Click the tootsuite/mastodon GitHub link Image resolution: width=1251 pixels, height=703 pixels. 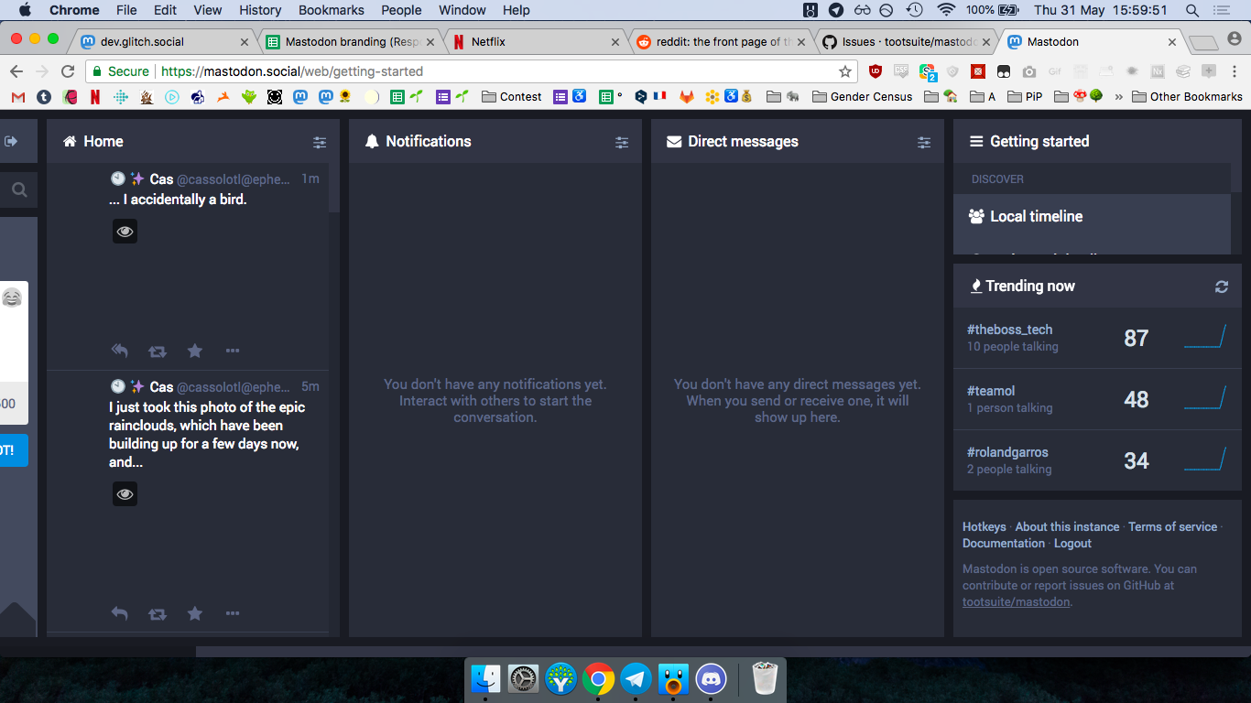[1016, 601]
